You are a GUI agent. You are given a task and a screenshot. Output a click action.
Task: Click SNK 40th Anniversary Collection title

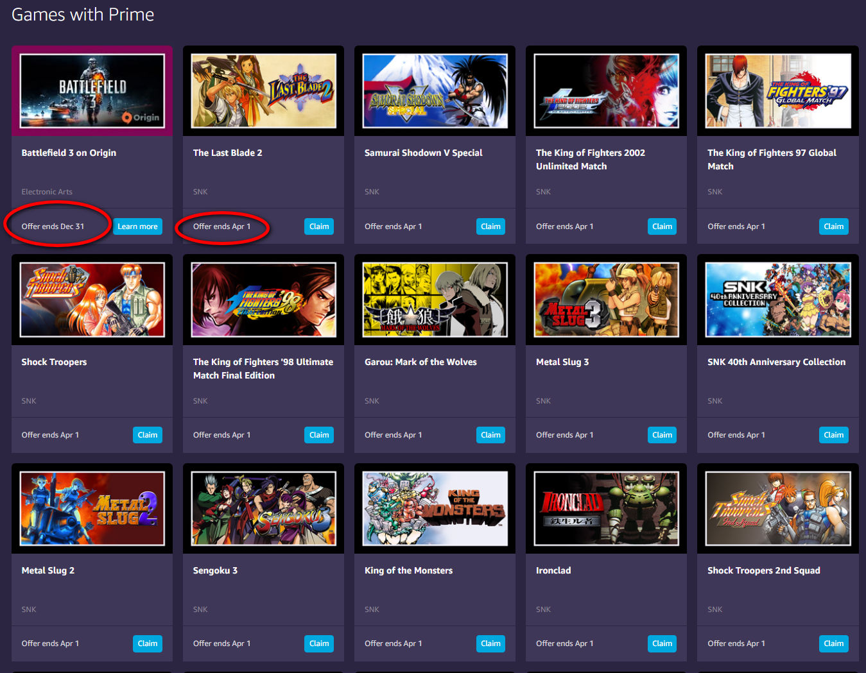coord(776,362)
